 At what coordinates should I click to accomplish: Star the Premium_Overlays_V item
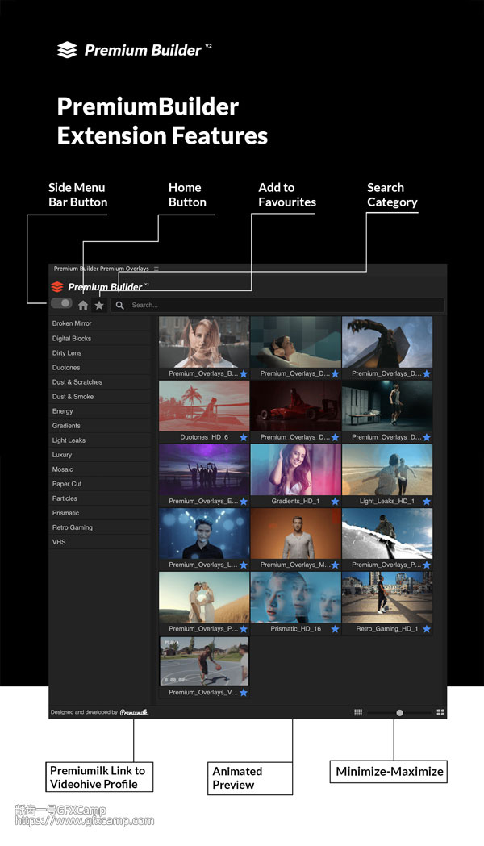tap(244, 693)
